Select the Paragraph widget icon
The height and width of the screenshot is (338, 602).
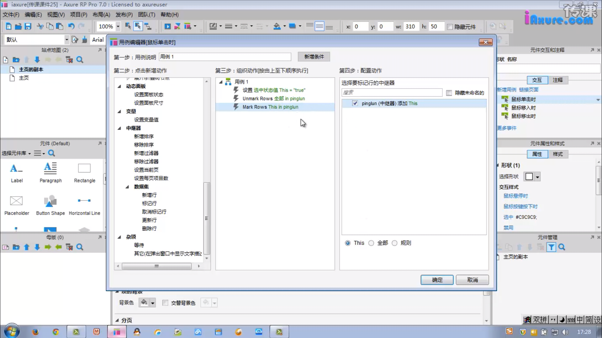coord(50,168)
